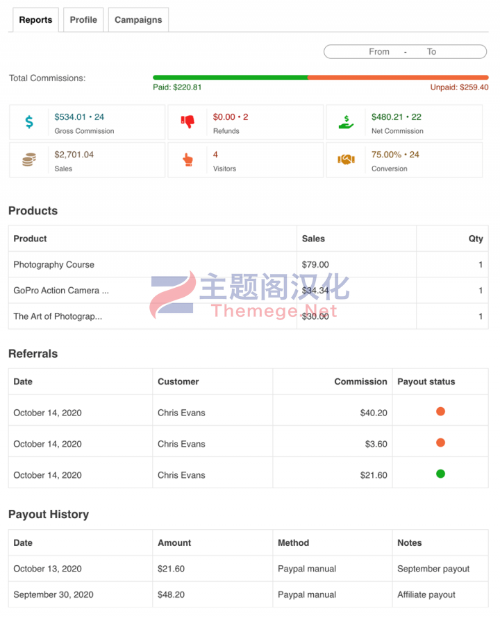
Task: Click the October 13, 2020 payout date
Action: 47,569
